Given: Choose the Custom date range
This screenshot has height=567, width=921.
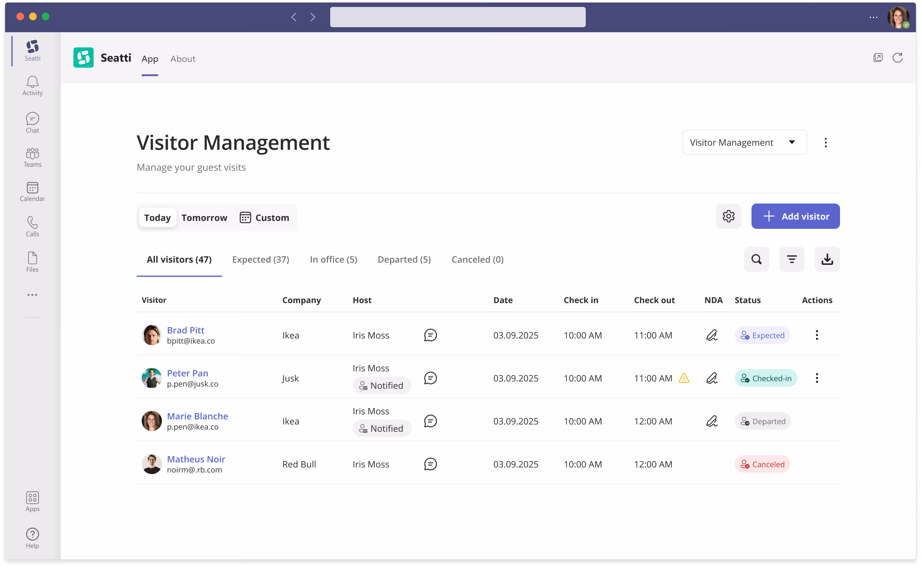Looking at the screenshot, I should pos(264,217).
